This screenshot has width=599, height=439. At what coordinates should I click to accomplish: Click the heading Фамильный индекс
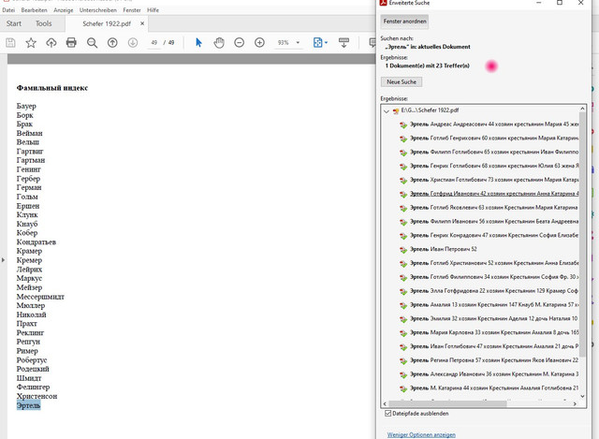(x=52, y=88)
